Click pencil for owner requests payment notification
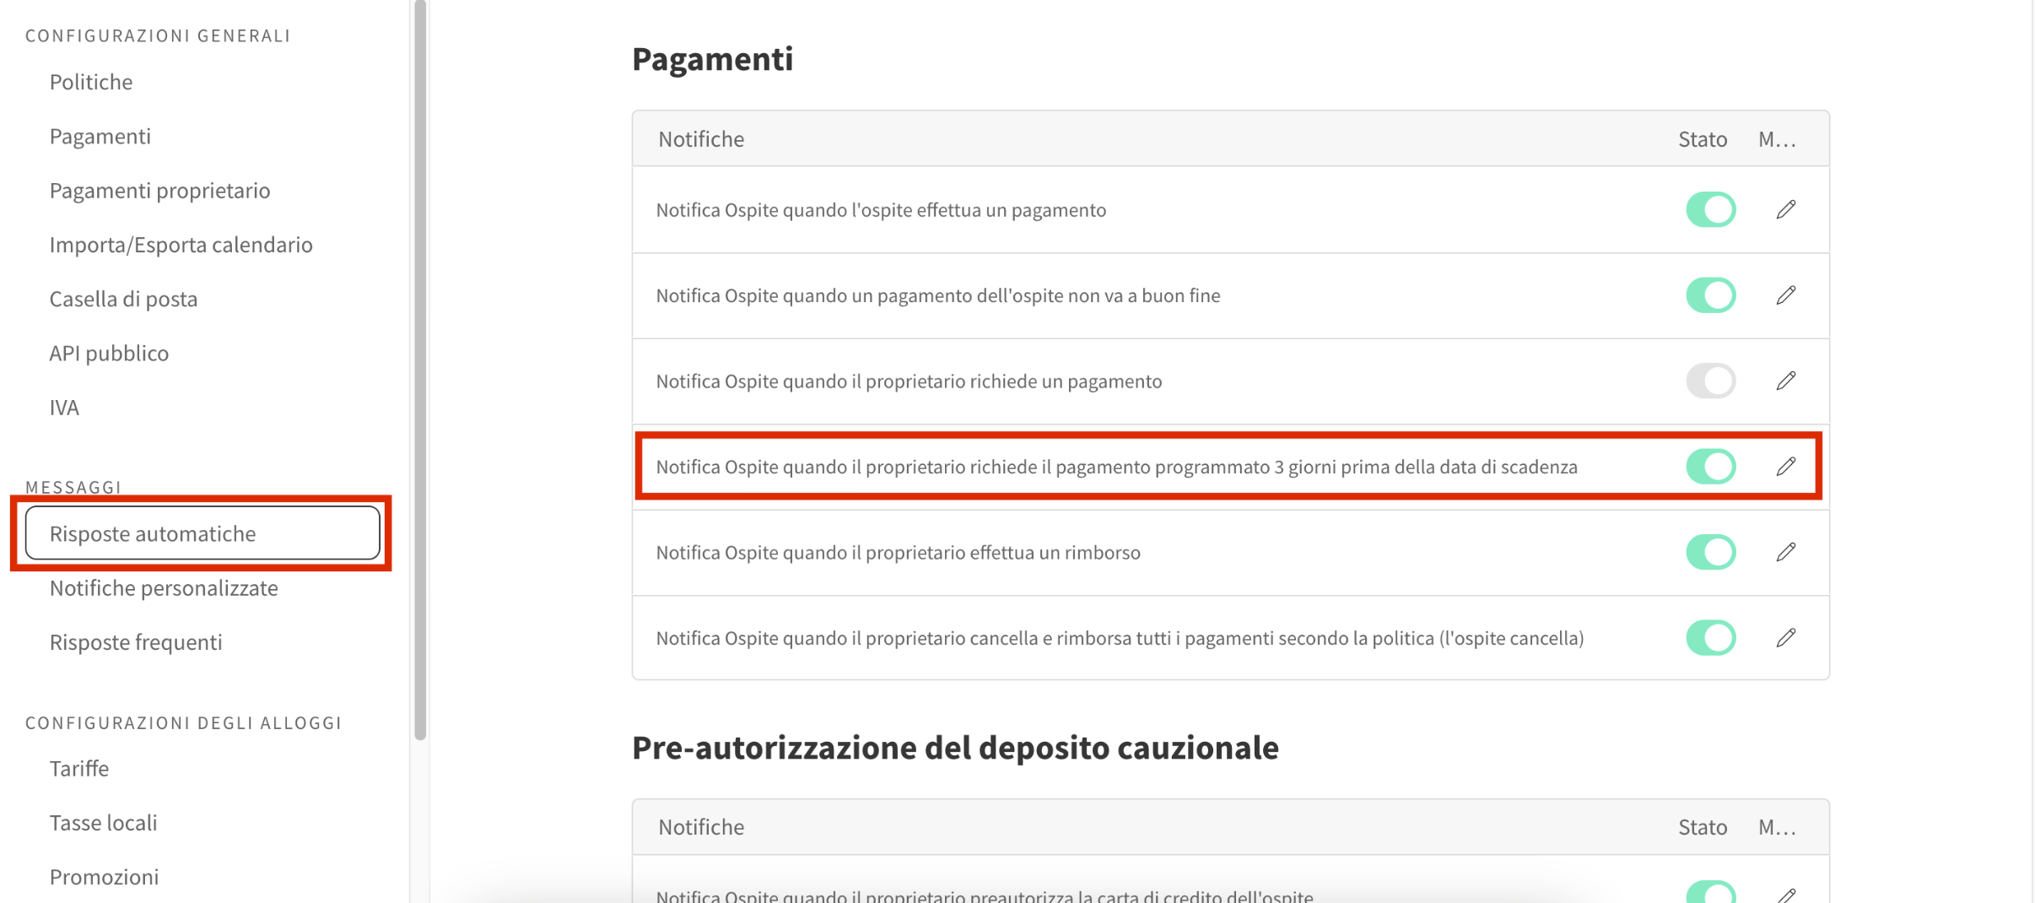2035x903 pixels. pyautogui.click(x=1785, y=381)
